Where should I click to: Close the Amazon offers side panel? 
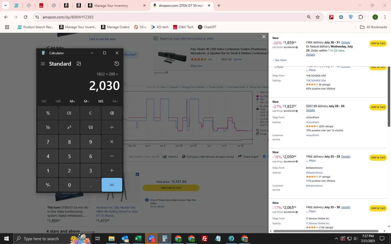(x=264, y=37)
